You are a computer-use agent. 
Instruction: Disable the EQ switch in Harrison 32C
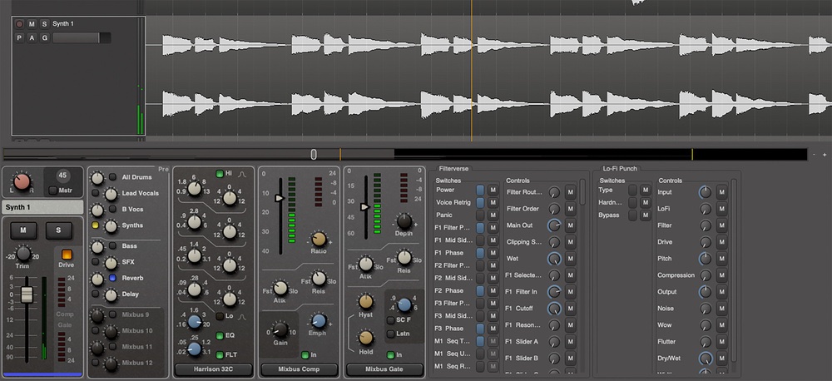[x=219, y=334]
